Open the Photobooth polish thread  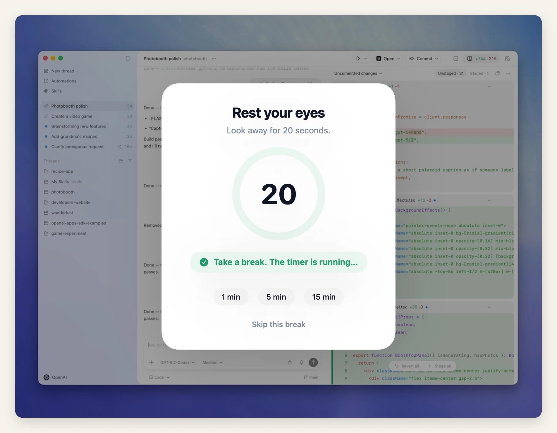(x=88, y=106)
